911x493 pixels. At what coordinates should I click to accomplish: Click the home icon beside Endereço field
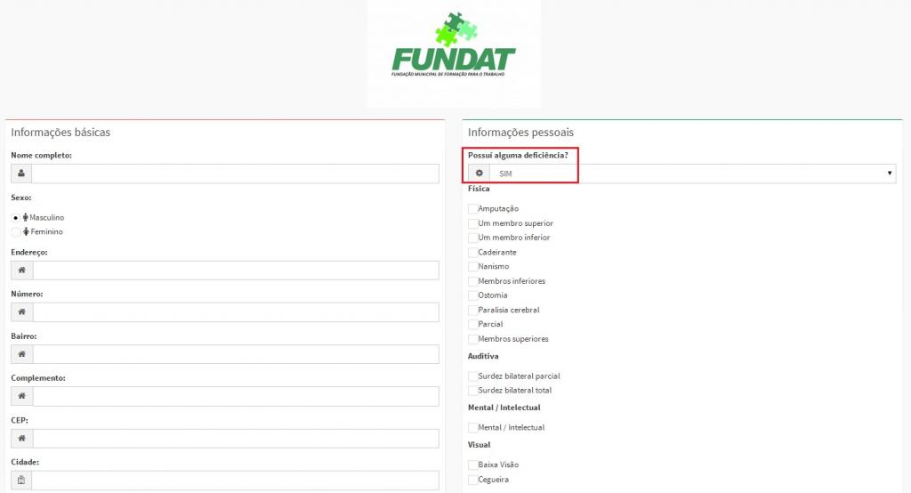pyautogui.click(x=21, y=271)
